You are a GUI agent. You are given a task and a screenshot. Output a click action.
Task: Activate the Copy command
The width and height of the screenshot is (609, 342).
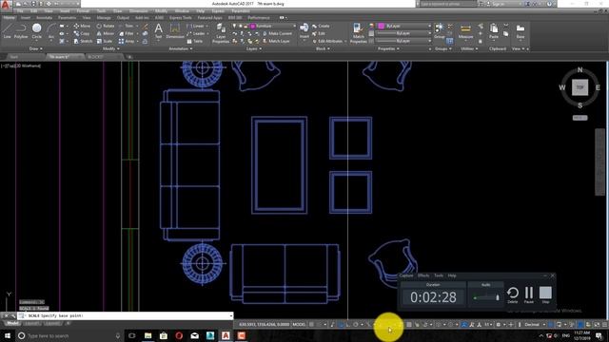click(82, 34)
